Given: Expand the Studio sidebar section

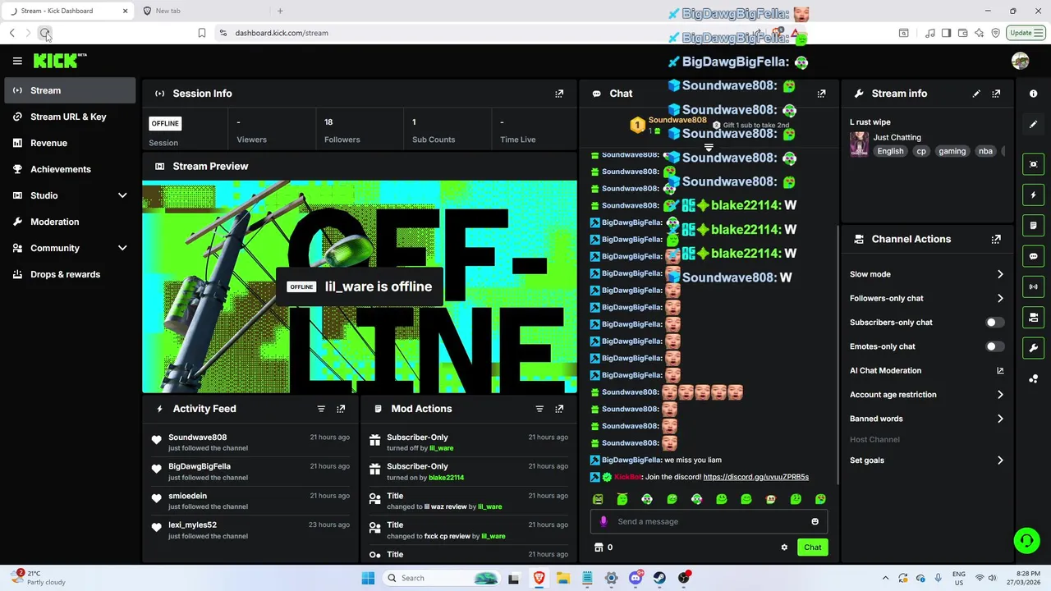Looking at the screenshot, I should 122,195.
